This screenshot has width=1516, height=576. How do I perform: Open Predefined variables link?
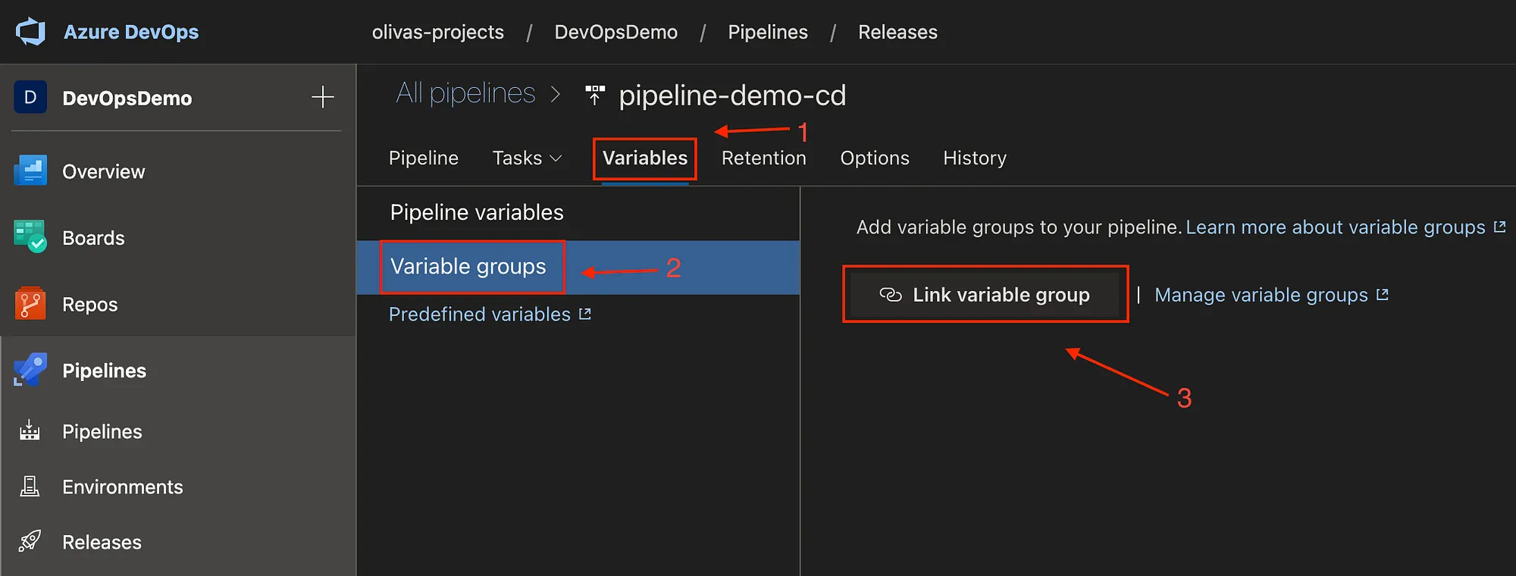[480, 315]
